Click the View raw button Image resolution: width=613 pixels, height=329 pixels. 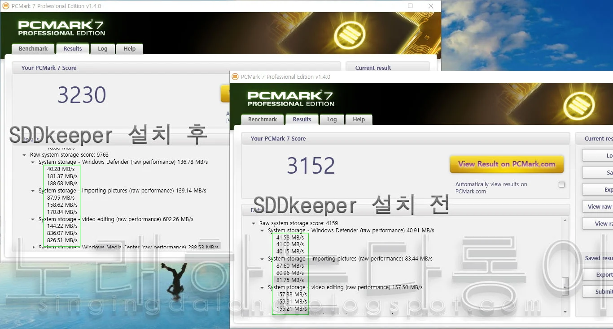click(598, 206)
